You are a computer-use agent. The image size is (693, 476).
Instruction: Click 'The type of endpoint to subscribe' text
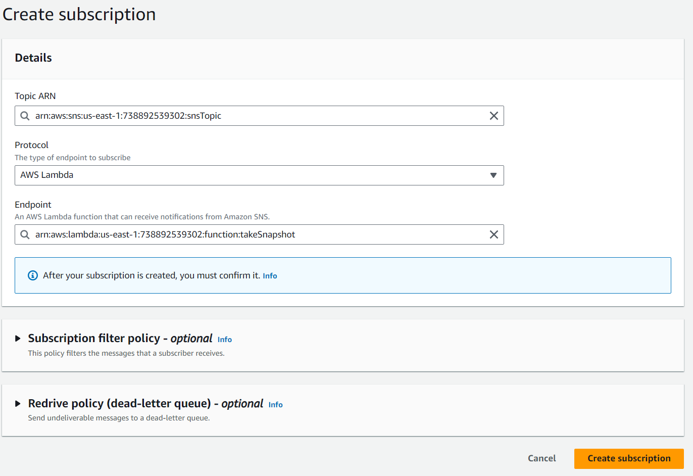pos(73,158)
